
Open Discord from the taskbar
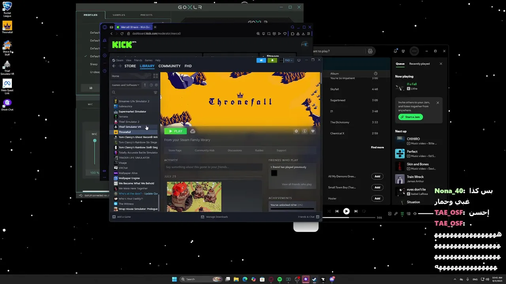pos(332,279)
